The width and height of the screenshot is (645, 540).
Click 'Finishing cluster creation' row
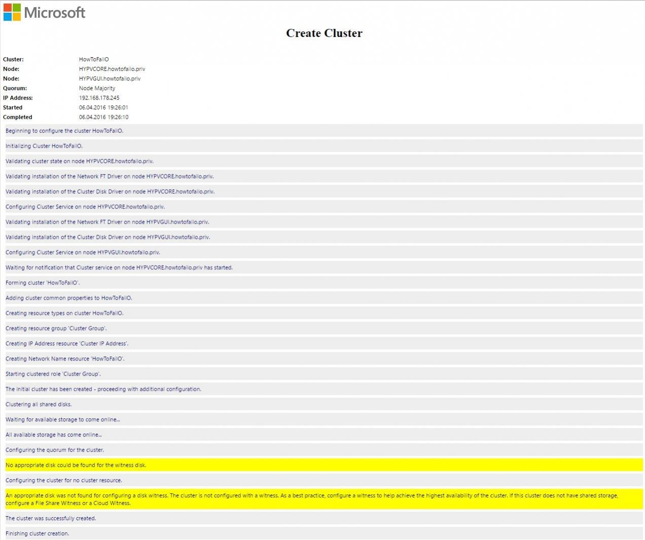pos(324,533)
